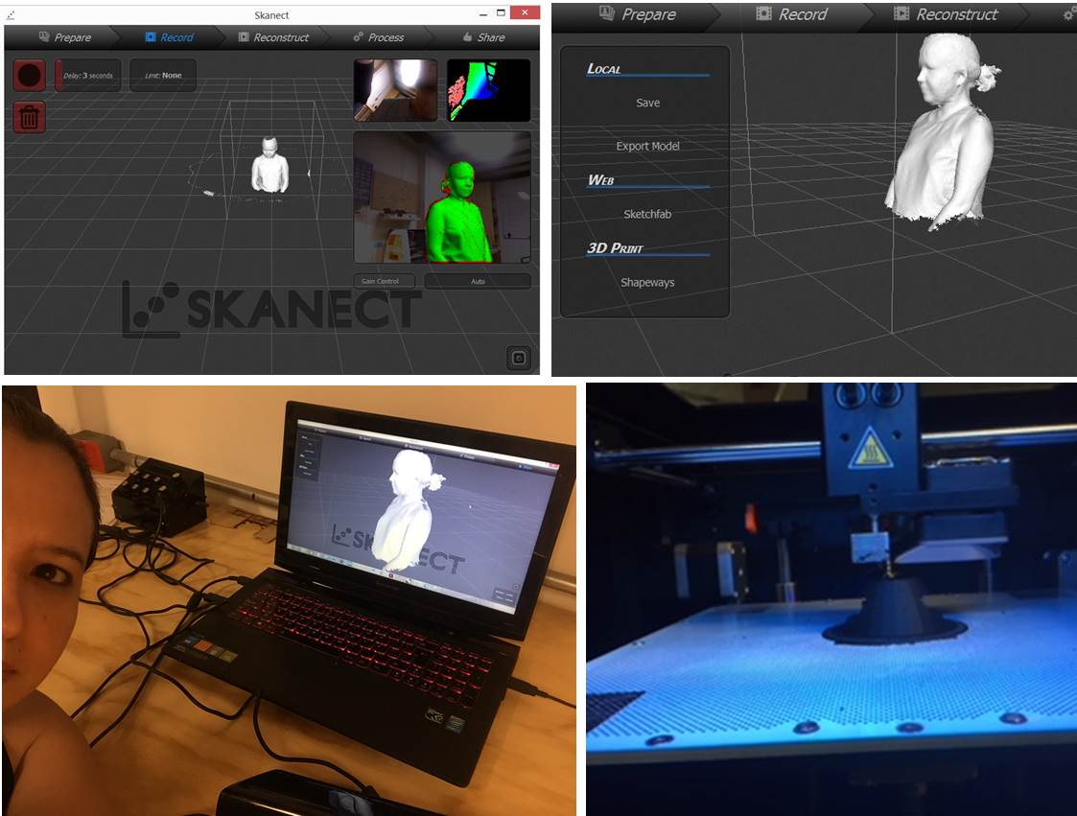
Task: Choose Export Model under Local
Action: click(647, 146)
